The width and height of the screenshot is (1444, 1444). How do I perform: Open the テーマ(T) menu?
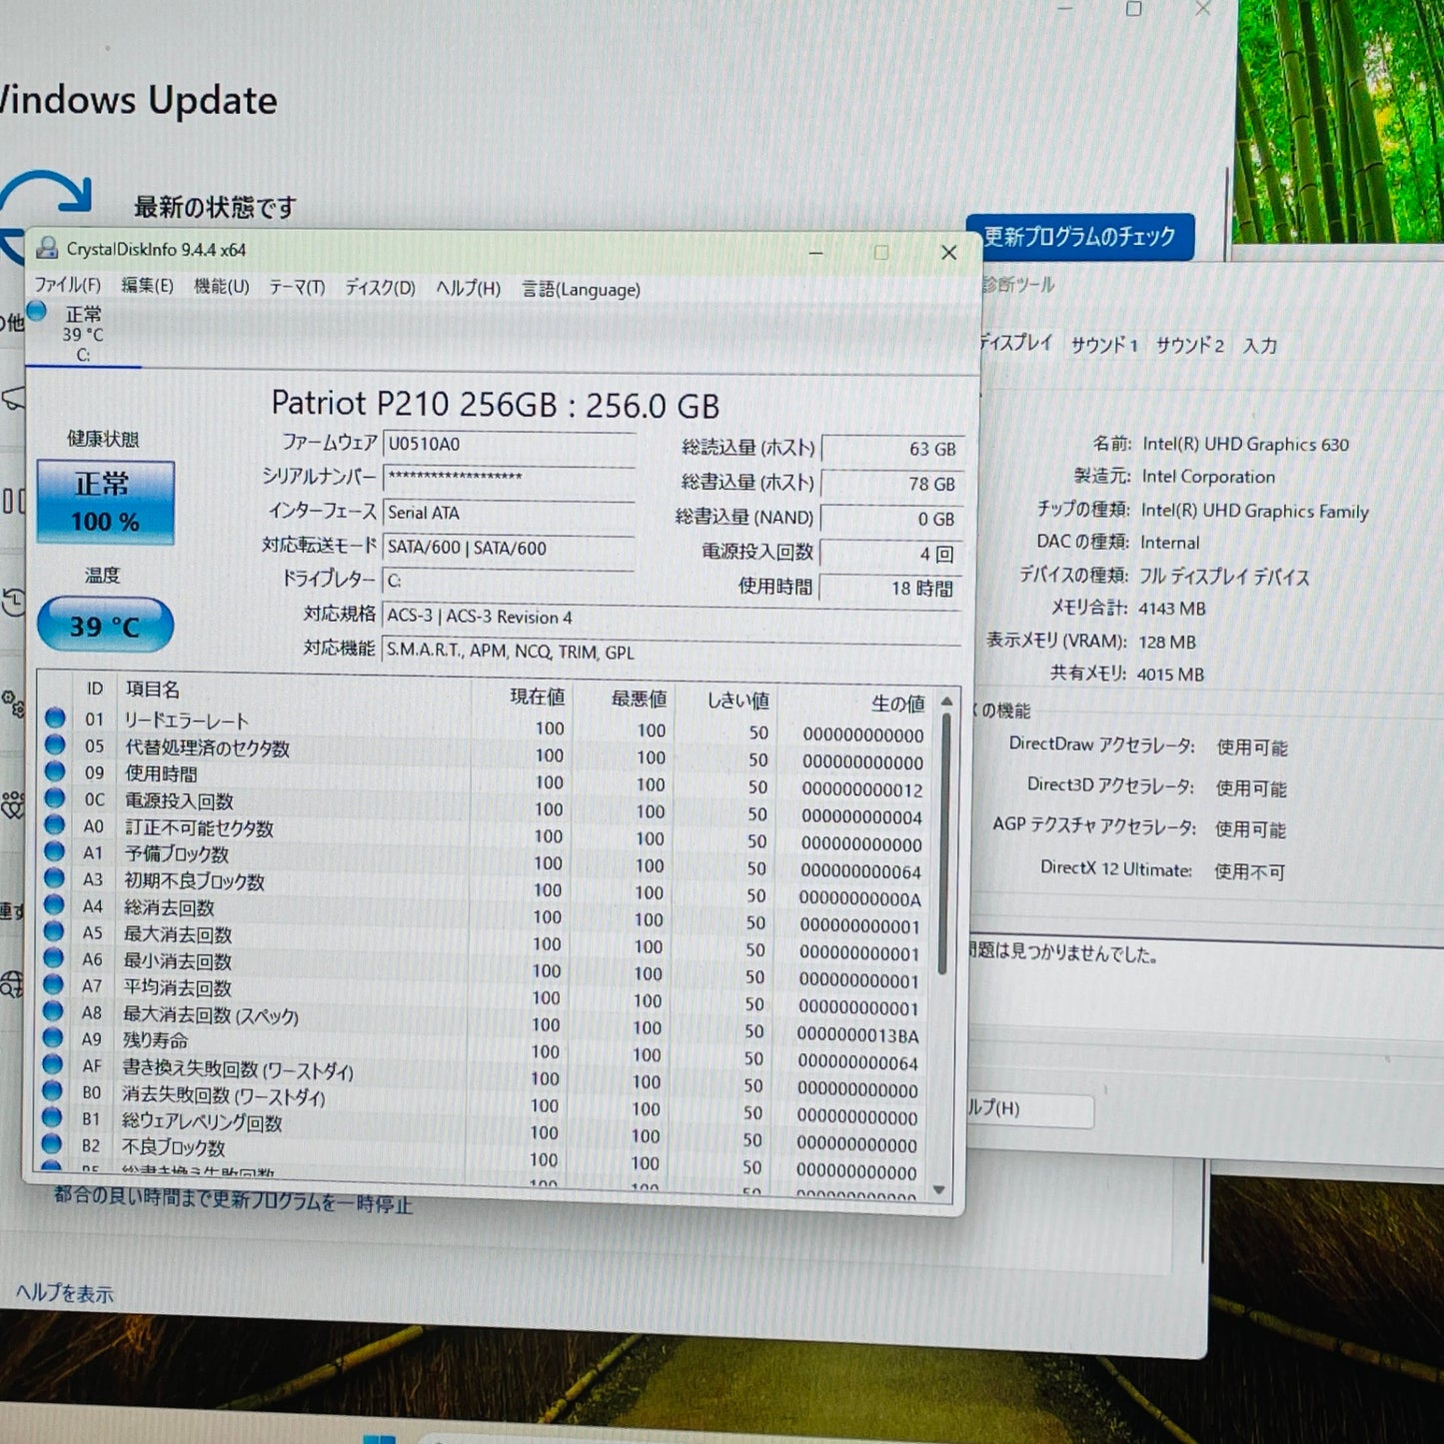point(297,289)
